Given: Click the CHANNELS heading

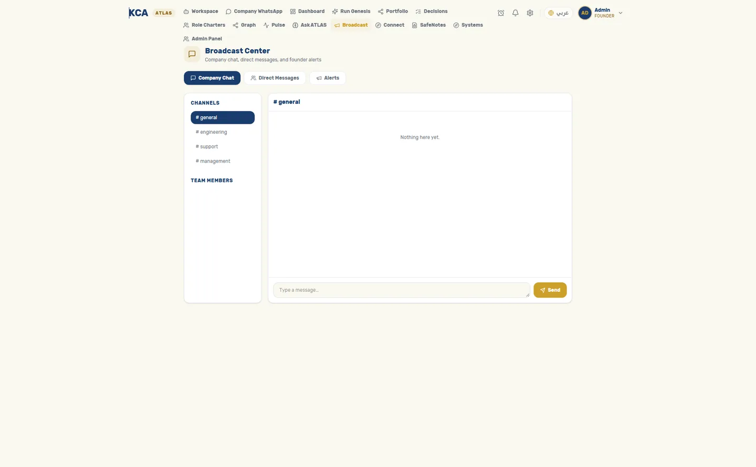Looking at the screenshot, I should tap(205, 103).
